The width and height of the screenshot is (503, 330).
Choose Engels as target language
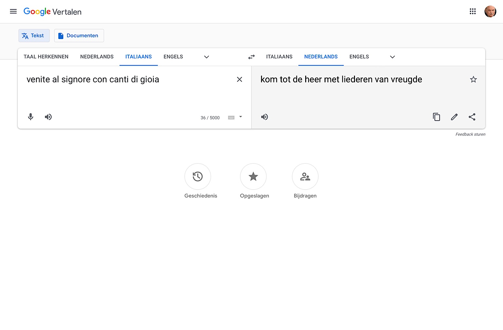[359, 57]
